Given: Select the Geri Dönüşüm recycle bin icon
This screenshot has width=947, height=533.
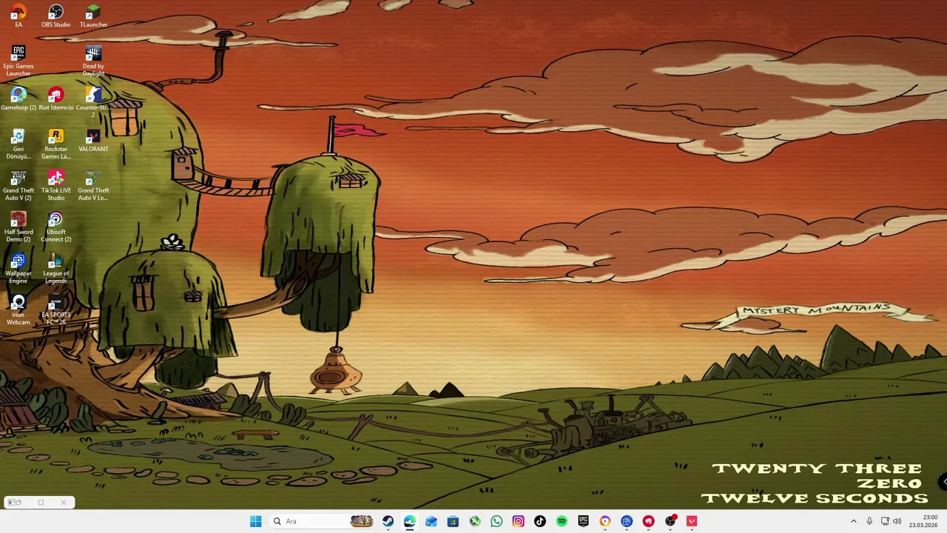Looking at the screenshot, I should 18,144.
